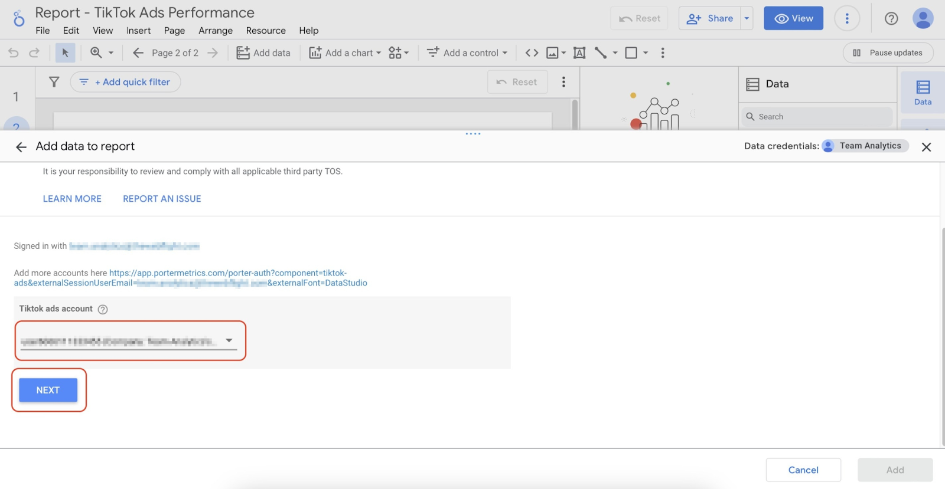The image size is (945, 489).
Task: Open the Resource menu
Action: pyautogui.click(x=266, y=31)
